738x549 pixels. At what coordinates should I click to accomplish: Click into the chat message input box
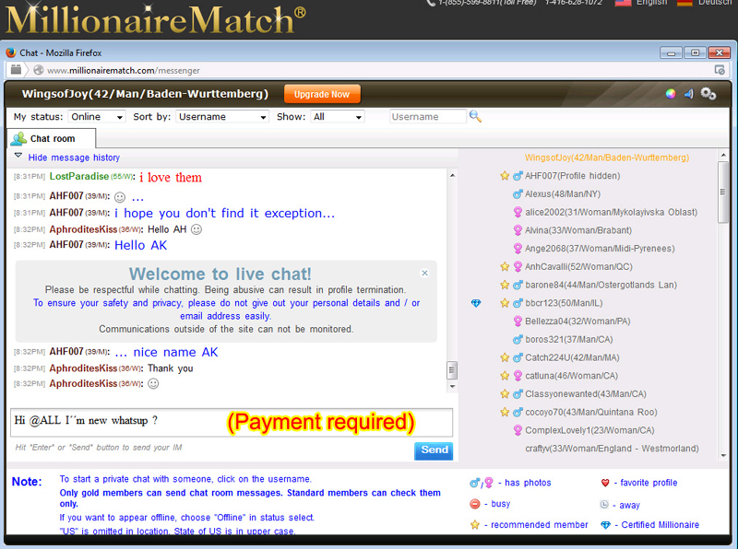pos(232,422)
